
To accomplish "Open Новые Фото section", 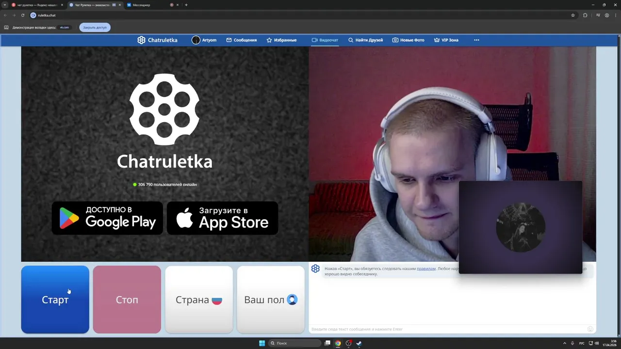I will (409, 40).
